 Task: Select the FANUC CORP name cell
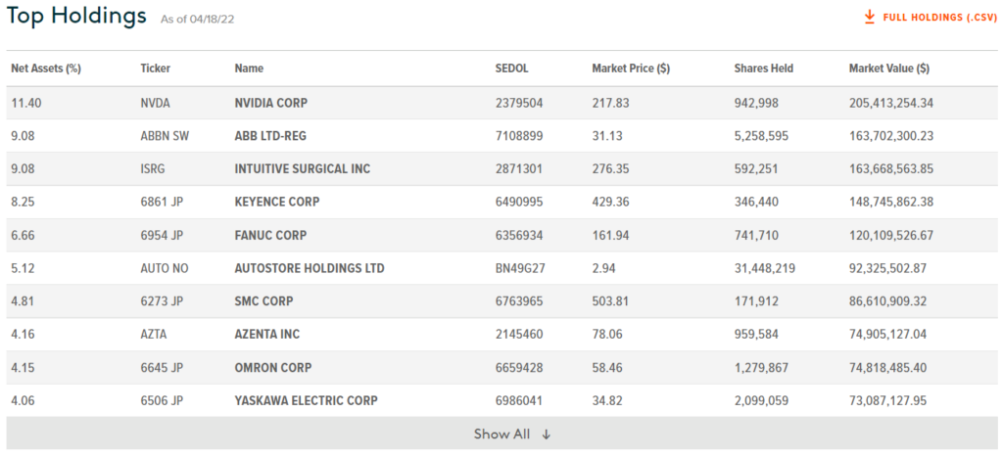point(270,235)
